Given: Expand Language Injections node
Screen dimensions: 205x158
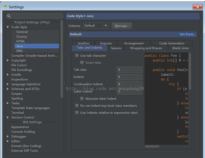Looking at the screenshot, I should click(8, 84).
